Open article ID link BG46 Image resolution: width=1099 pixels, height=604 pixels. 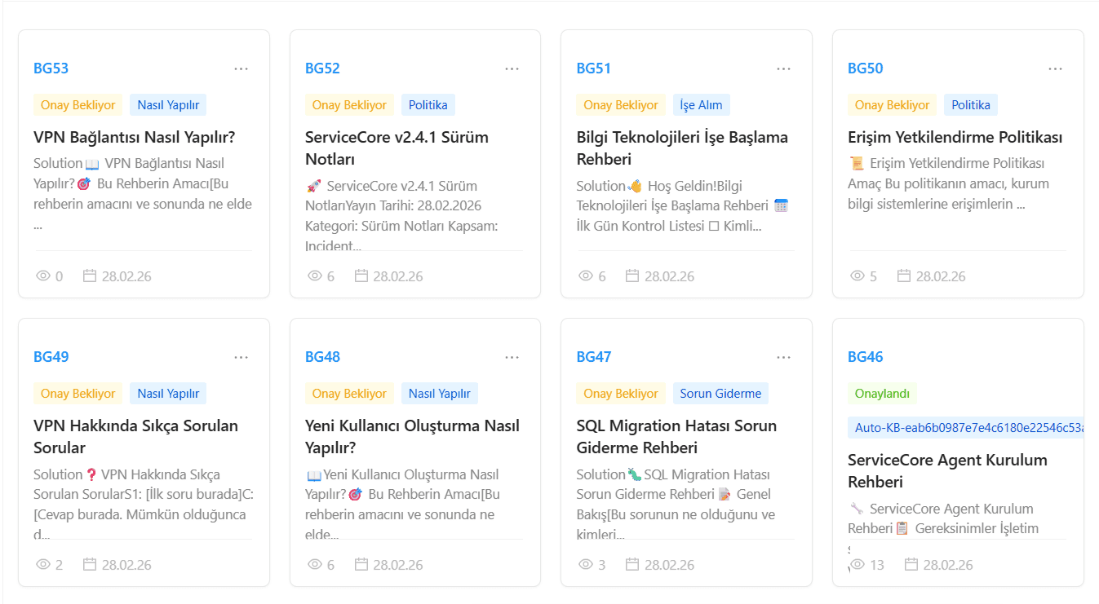click(x=866, y=357)
